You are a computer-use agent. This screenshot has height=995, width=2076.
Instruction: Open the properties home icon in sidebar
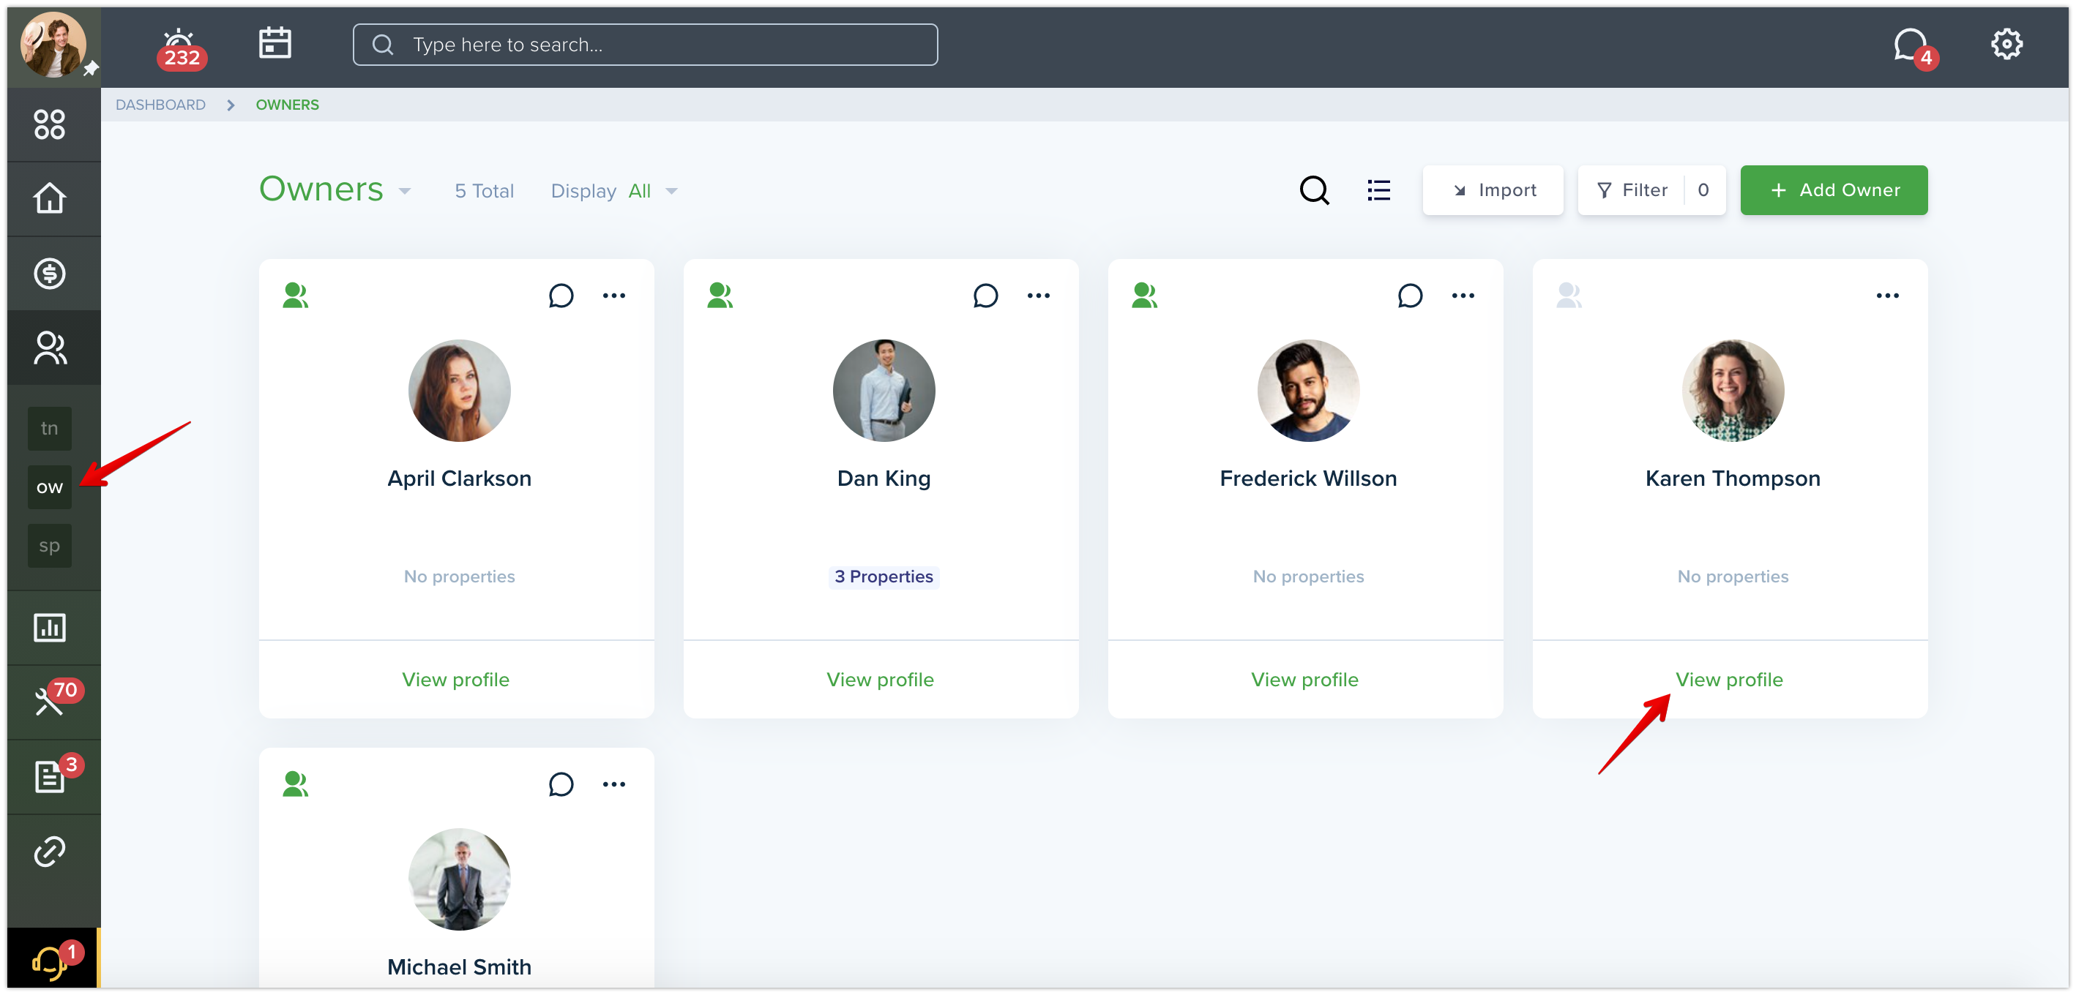pyautogui.click(x=49, y=198)
